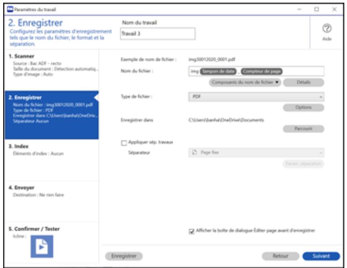The image size is (347, 268).
Task: Click inside the Nom du fichier field
Action: (x=256, y=71)
